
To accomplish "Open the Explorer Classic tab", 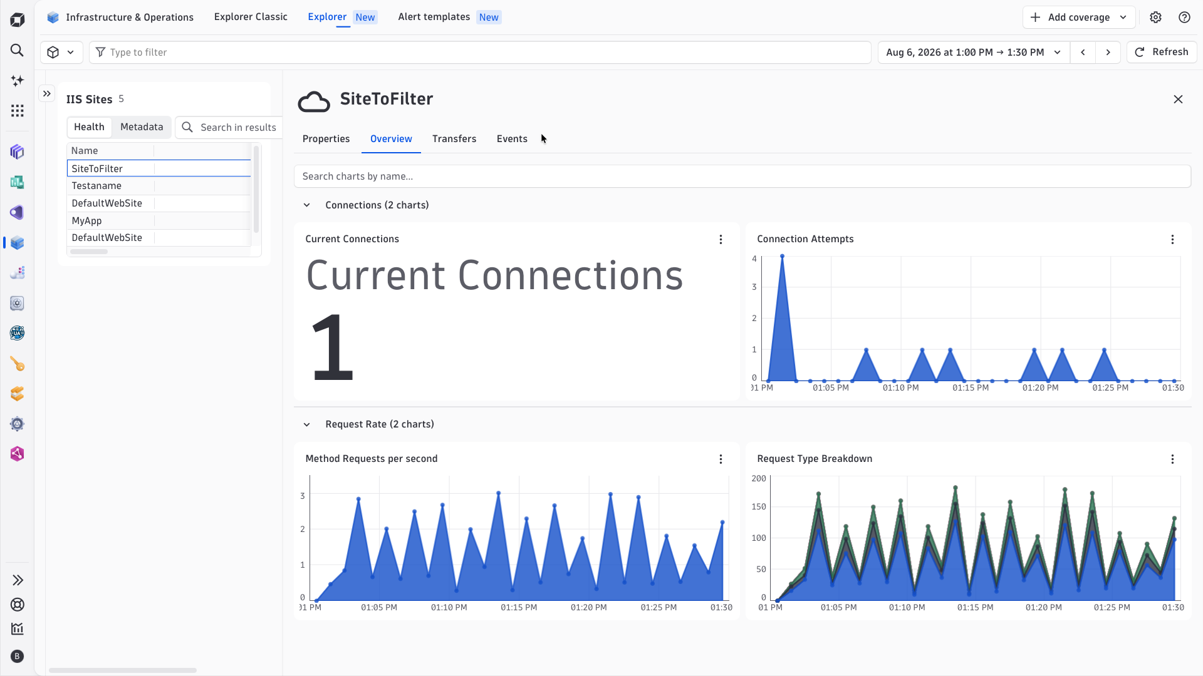I will 251,17.
